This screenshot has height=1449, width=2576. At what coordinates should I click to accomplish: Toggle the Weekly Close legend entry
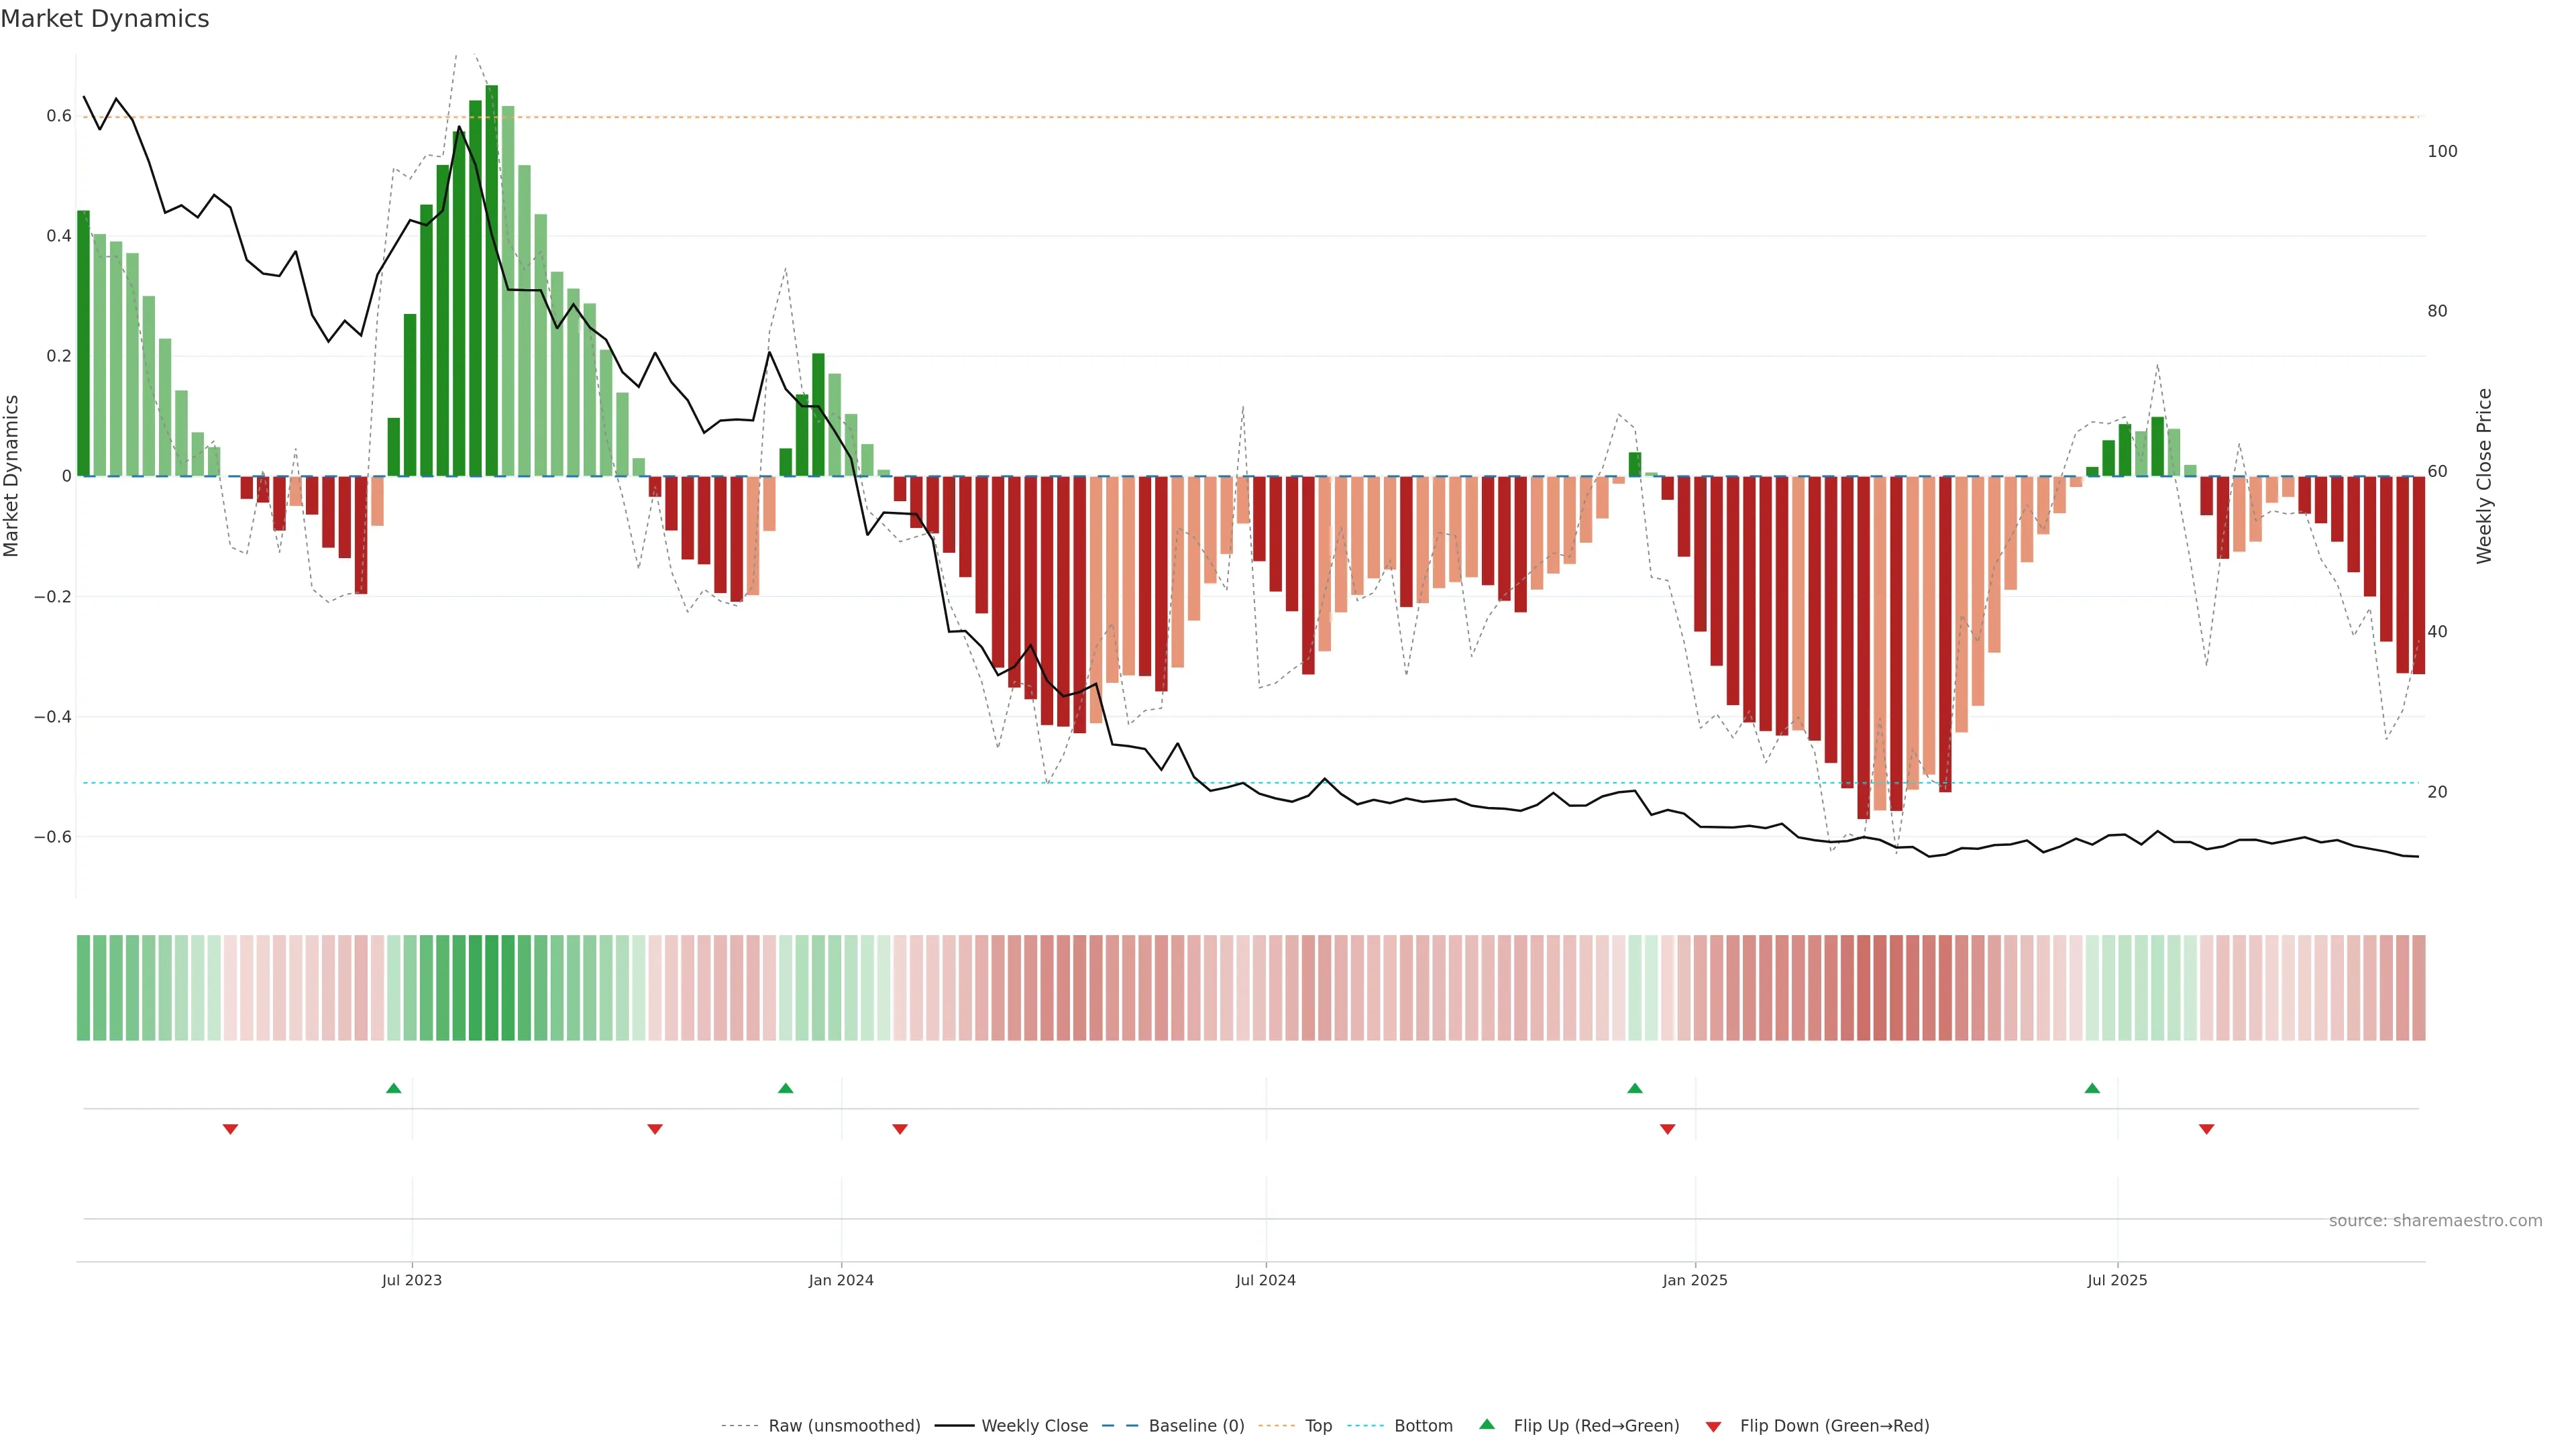[1034, 1426]
